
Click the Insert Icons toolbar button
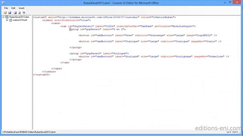[x=15, y=12]
